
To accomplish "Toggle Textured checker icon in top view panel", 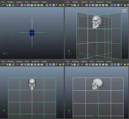I will click(57, 5).
